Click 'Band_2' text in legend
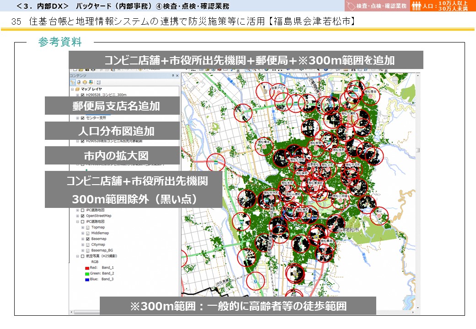Viewport: 476px width, 329px height. pos(108,273)
